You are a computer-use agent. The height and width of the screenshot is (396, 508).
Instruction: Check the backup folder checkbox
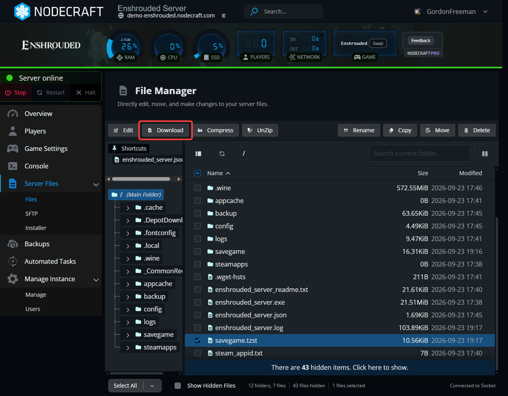[x=197, y=213]
